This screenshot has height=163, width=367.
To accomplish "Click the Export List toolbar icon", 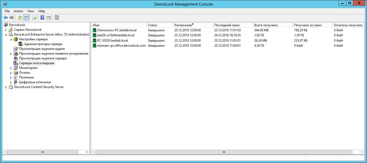I will (x=35, y=18).
